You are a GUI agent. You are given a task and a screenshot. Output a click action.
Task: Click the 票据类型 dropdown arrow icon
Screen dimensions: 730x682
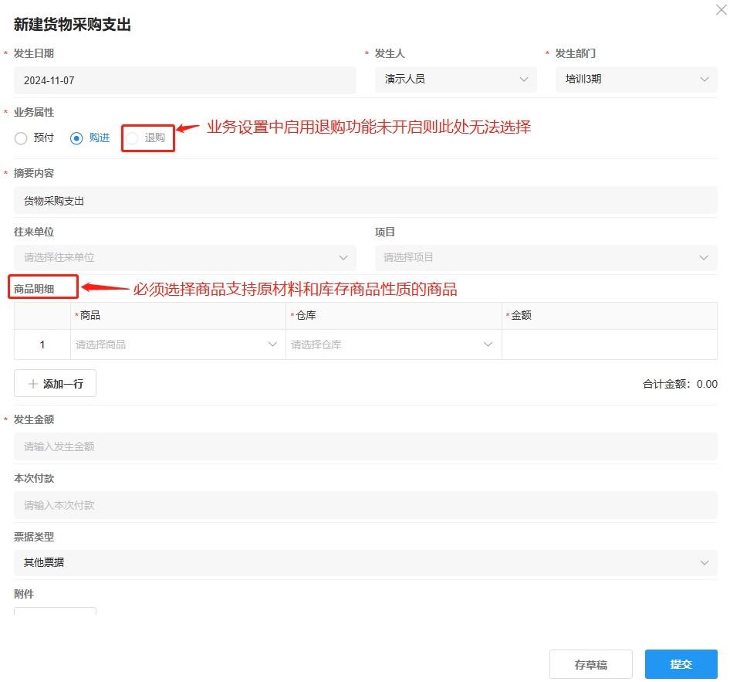(x=702, y=562)
